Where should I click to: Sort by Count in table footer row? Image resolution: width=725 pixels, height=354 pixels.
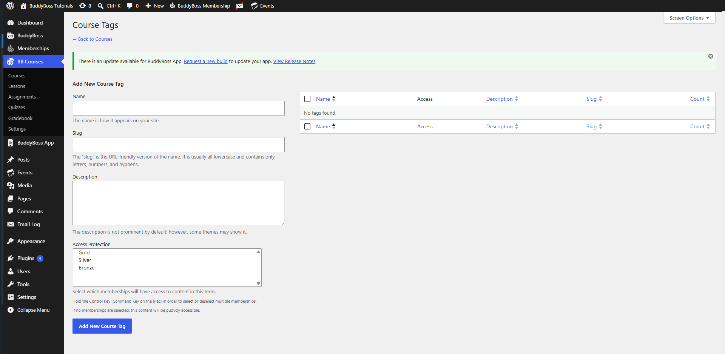pyautogui.click(x=700, y=126)
